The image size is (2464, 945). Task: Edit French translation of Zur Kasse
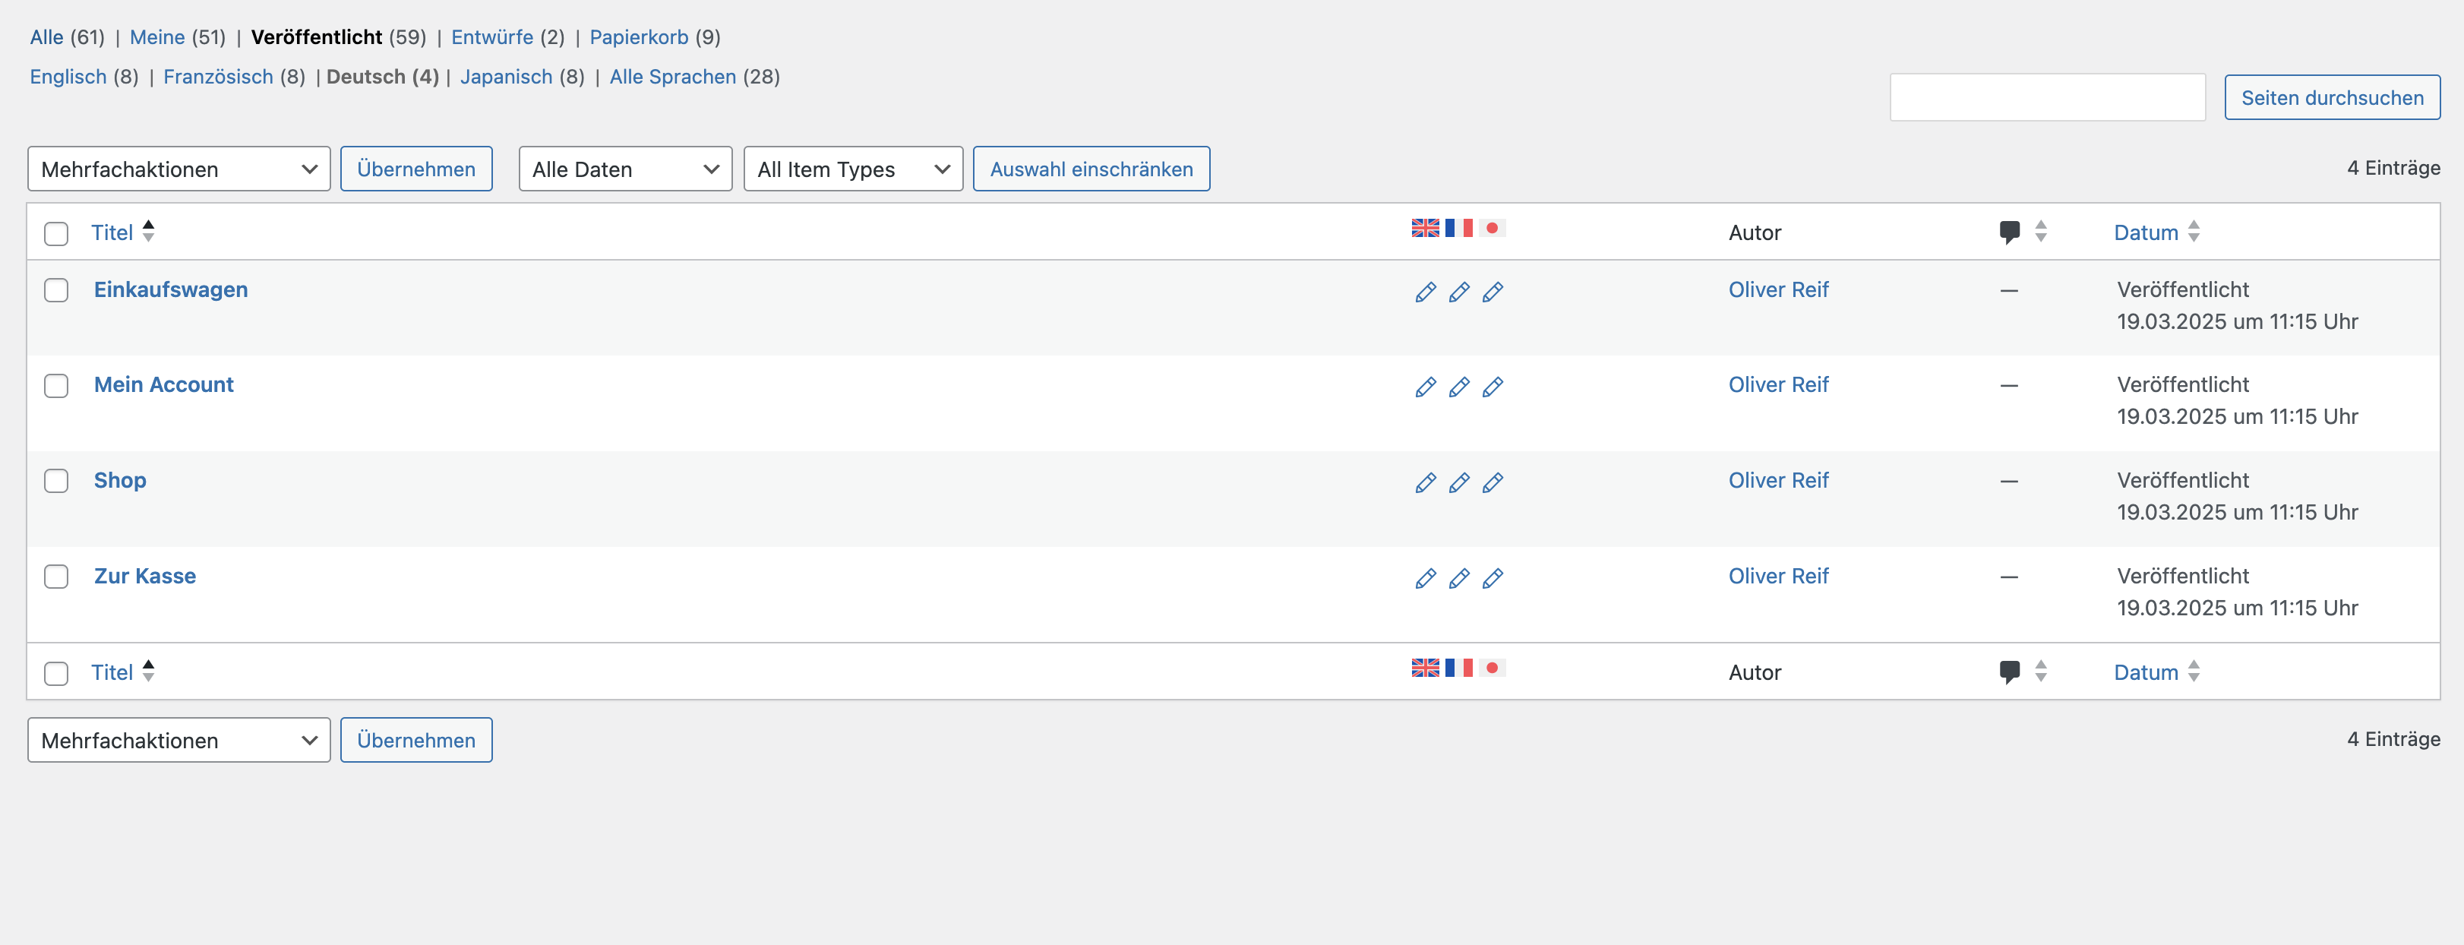pos(1458,578)
